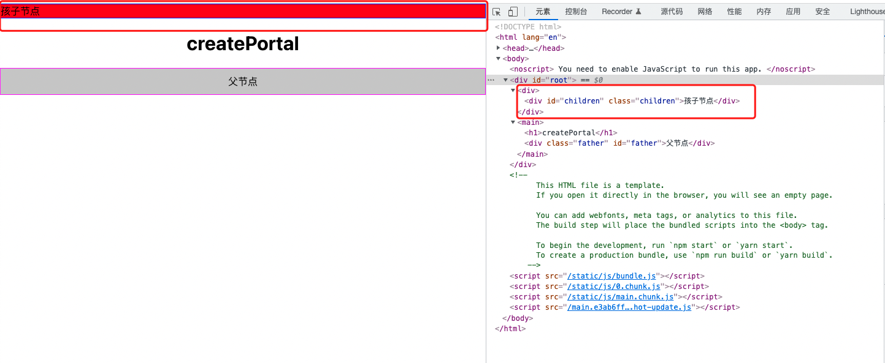
Task: Select the closing html tag row
Action: (510, 329)
